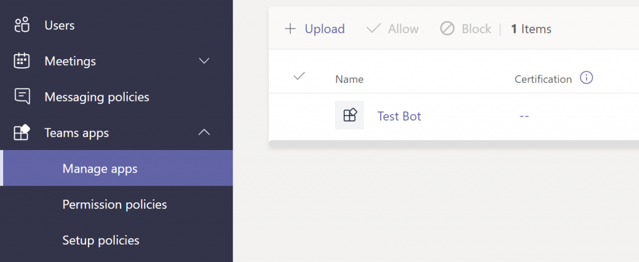Viewport: 639px width, 262px height.
Task: Open Setup policies page
Action: pyautogui.click(x=100, y=240)
